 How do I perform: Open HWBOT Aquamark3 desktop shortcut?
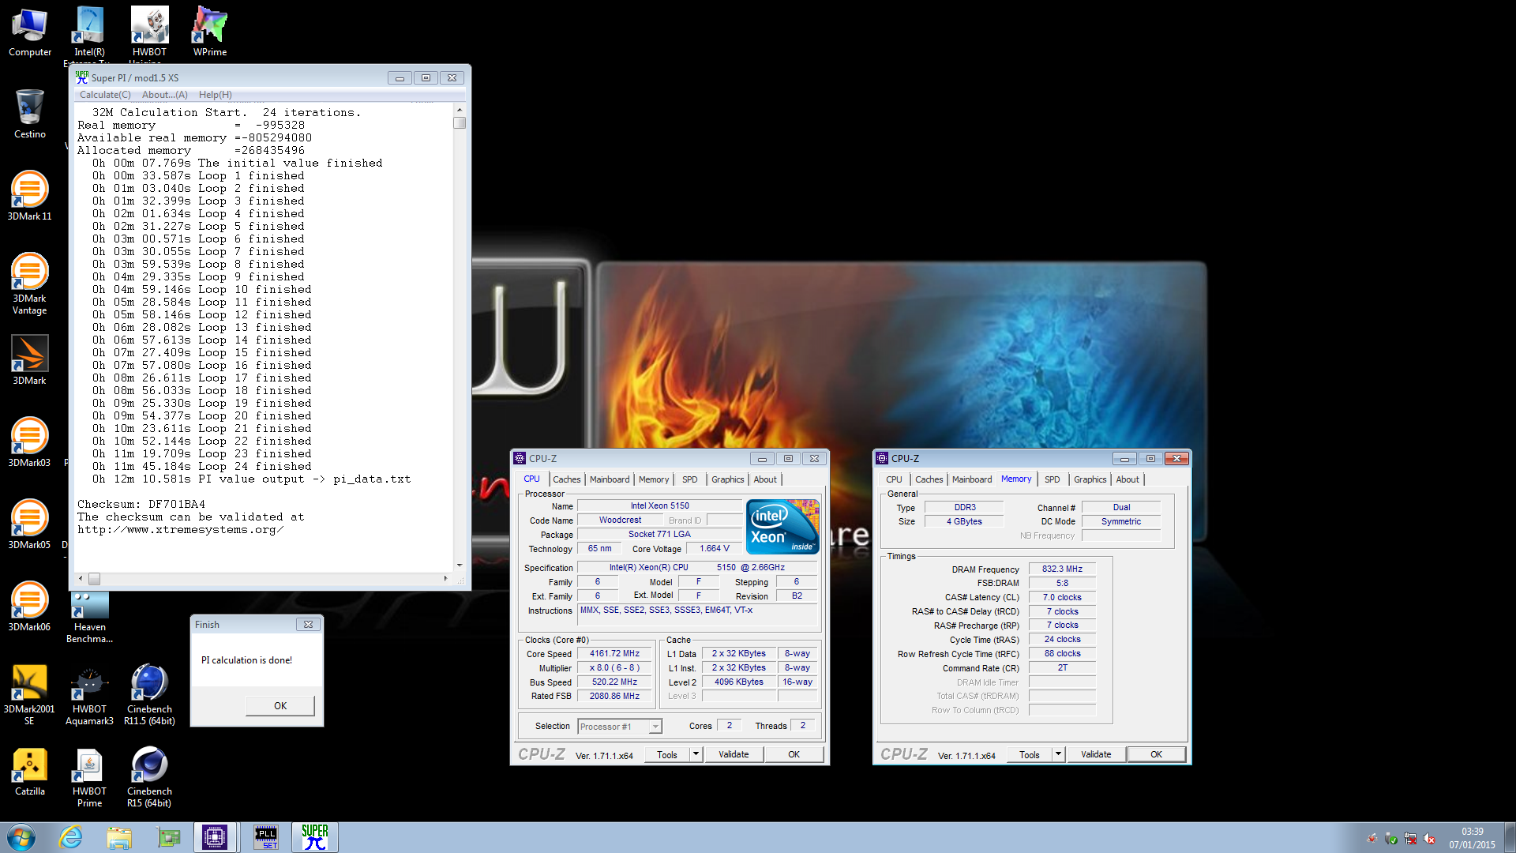point(89,695)
